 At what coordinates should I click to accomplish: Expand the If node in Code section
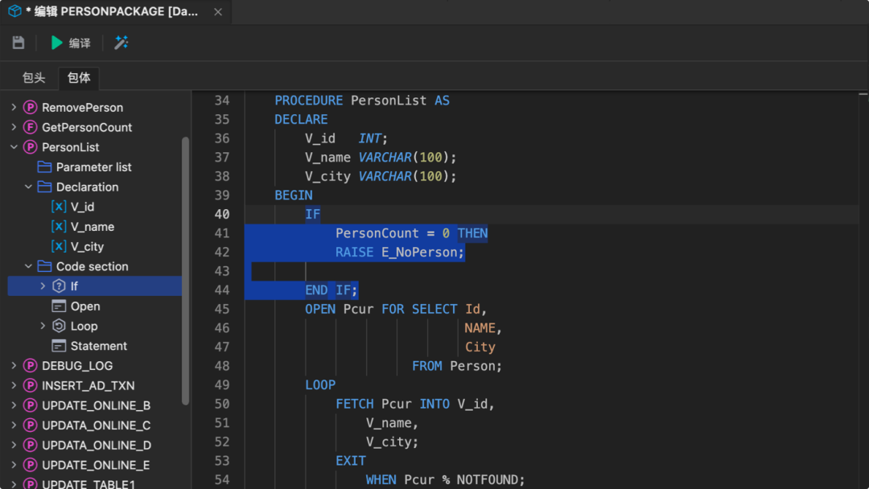43,286
